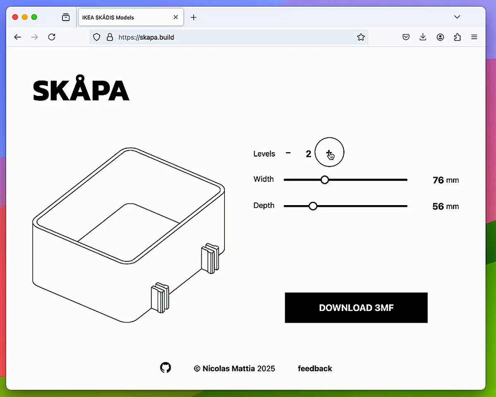Viewport: 496px width, 397px height.
Task: Click the Levels label
Action: point(264,154)
